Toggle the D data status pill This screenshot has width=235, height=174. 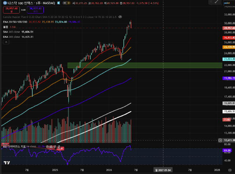click(69, 3)
